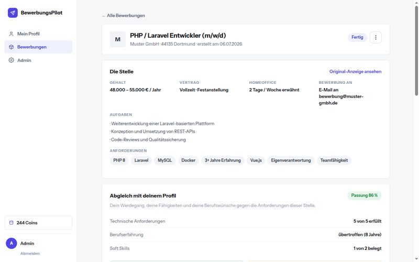This screenshot has width=419, height=262.
Task: Go back to Alle Bewerbungen
Action: [124, 16]
